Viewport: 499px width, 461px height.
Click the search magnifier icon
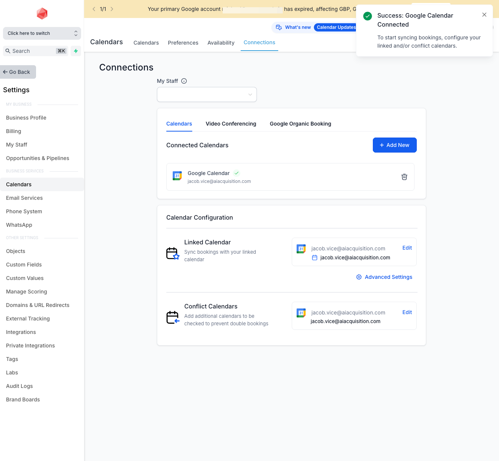[x=8, y=51]
